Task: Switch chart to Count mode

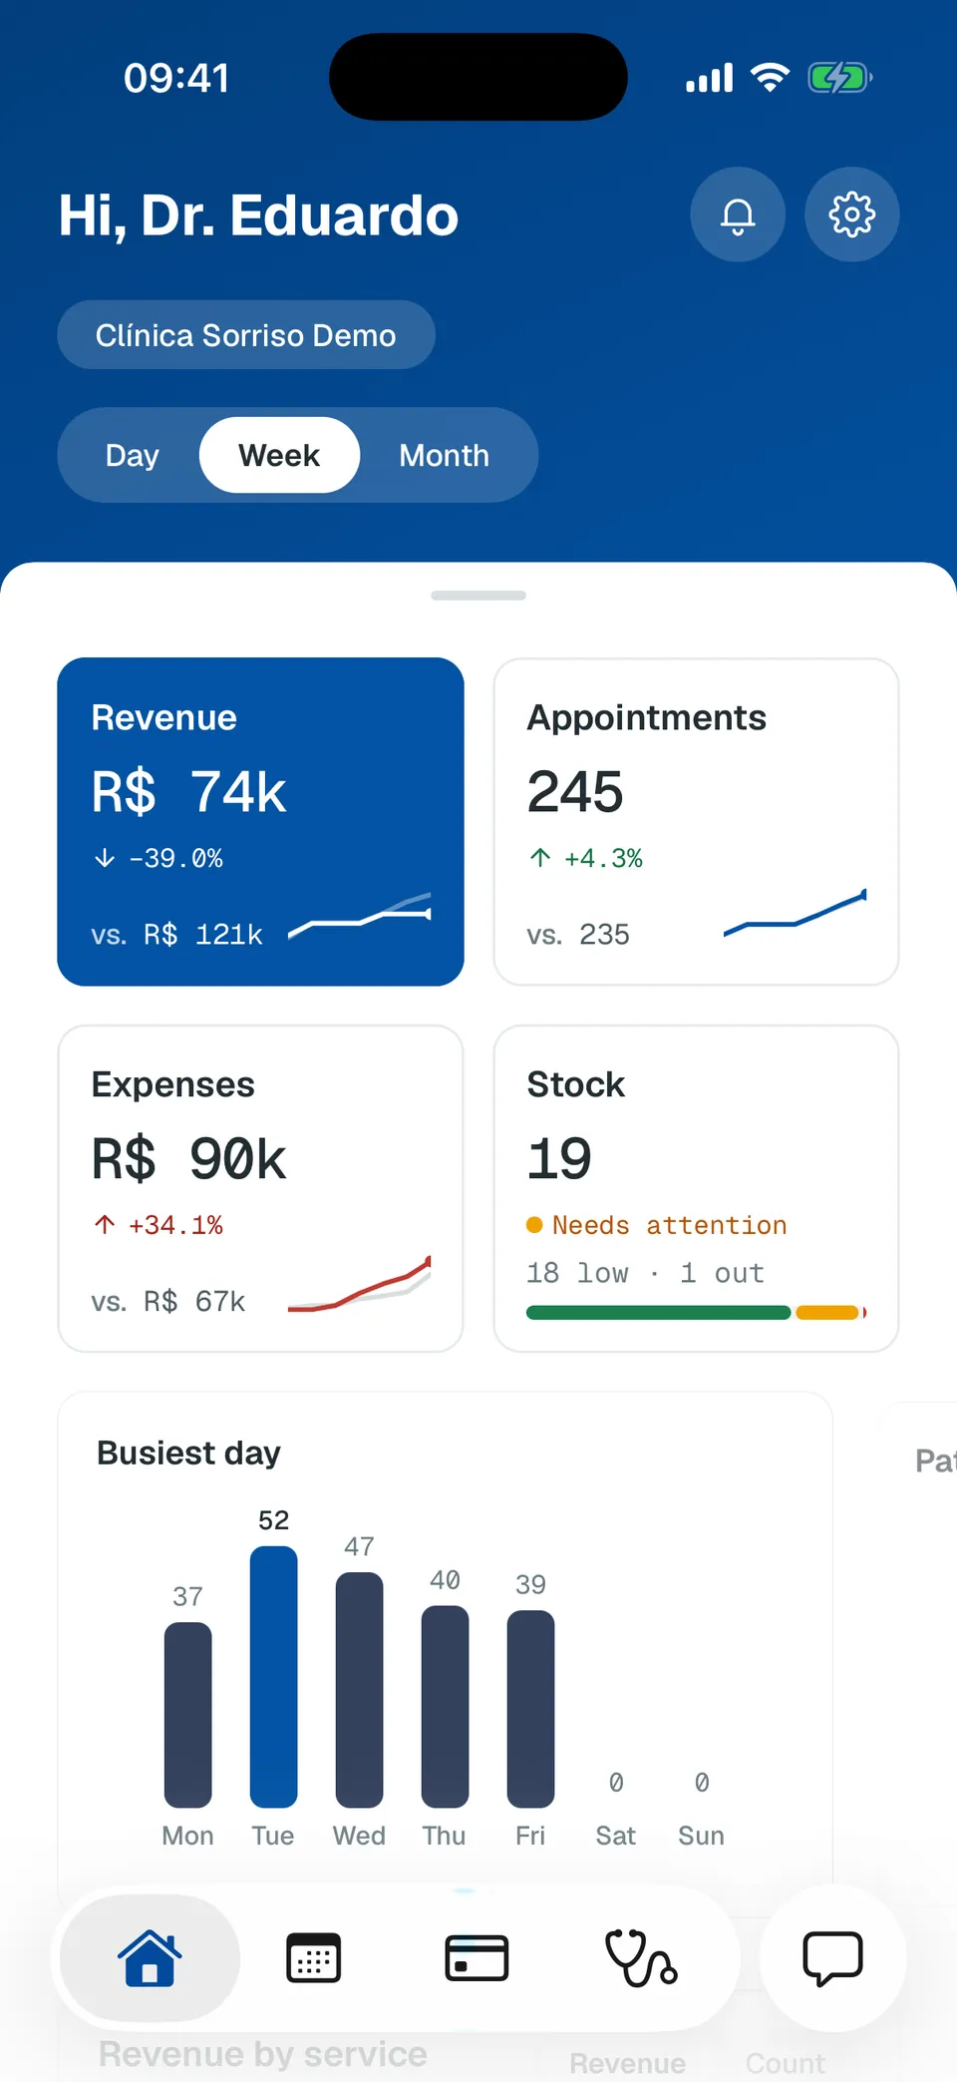Action: tap(786, 2063)
